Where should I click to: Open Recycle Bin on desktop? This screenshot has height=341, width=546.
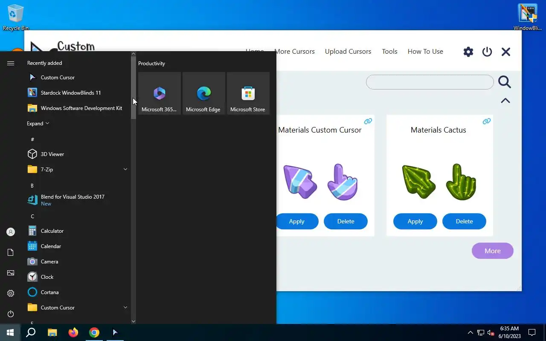(16, 17)
